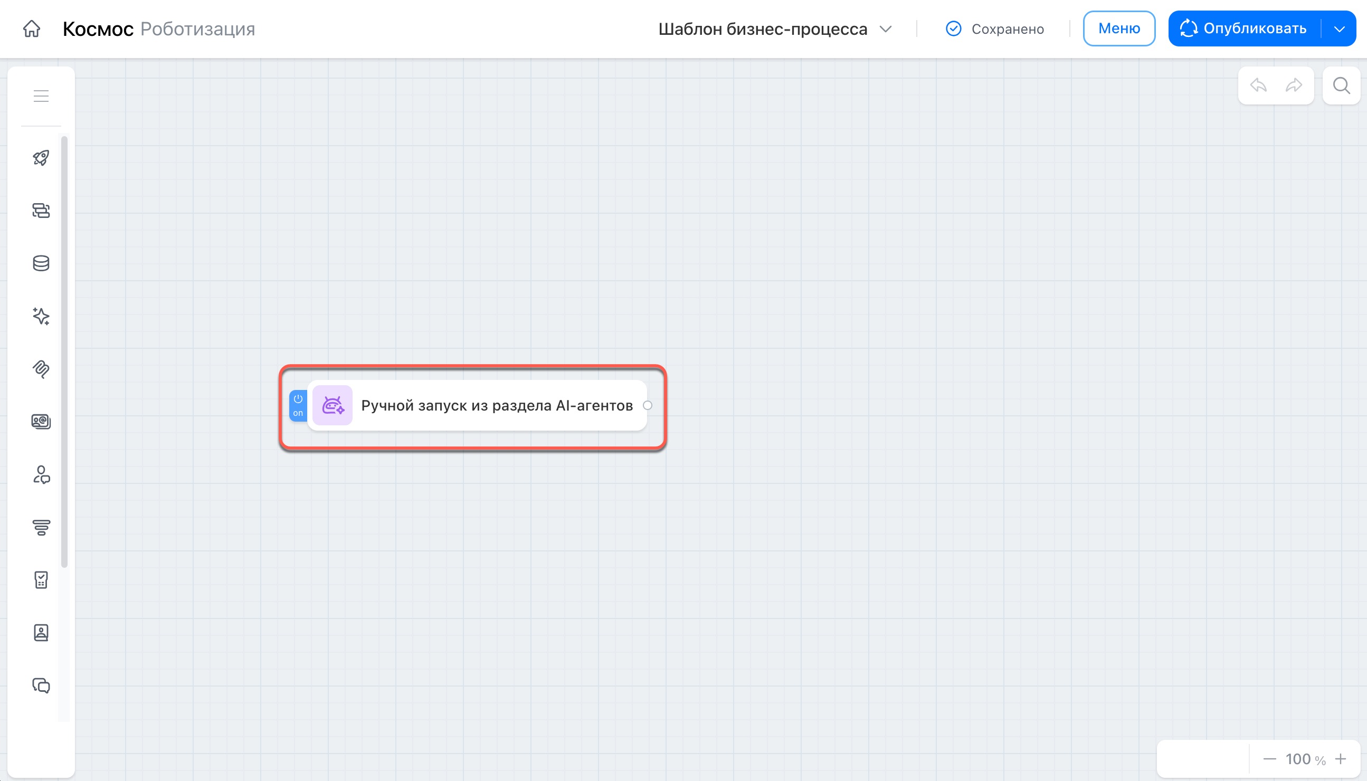Open the Меню button
Viewport: 1367px width, 781px height.
pyautogui.click(x=1118, y=28)
